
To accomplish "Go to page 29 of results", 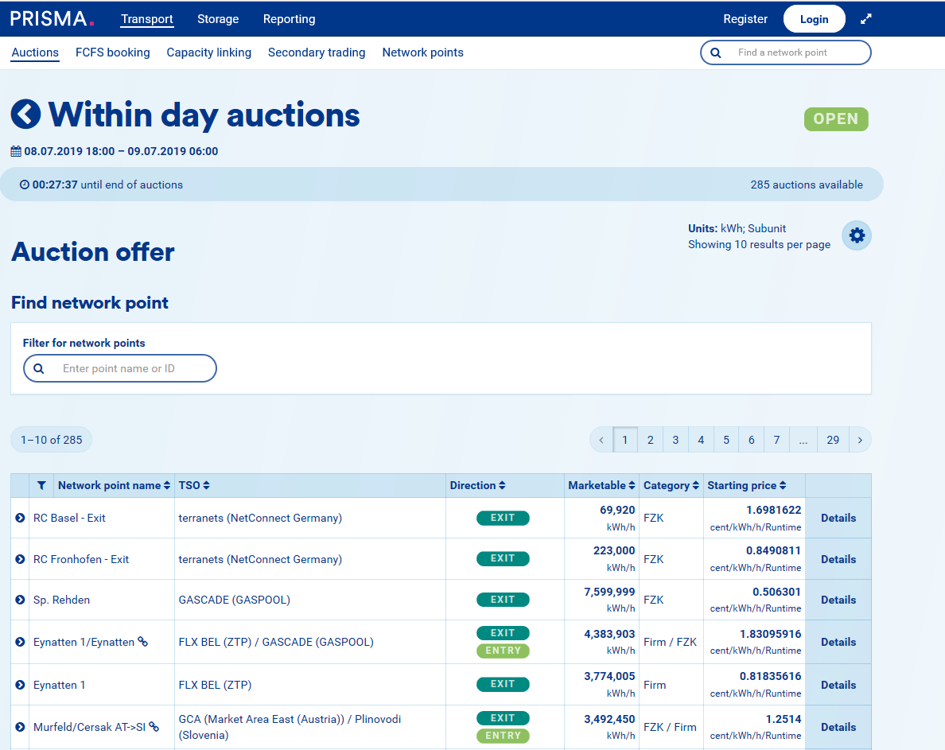I will [832, 440].
